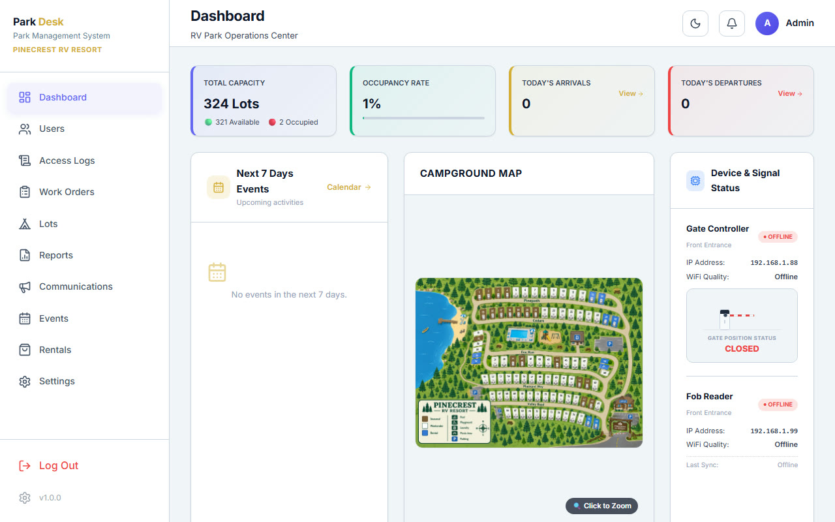Click the "No events in the next 7 days." message
Screen dimensions: 835x522
tap(289, 295)
